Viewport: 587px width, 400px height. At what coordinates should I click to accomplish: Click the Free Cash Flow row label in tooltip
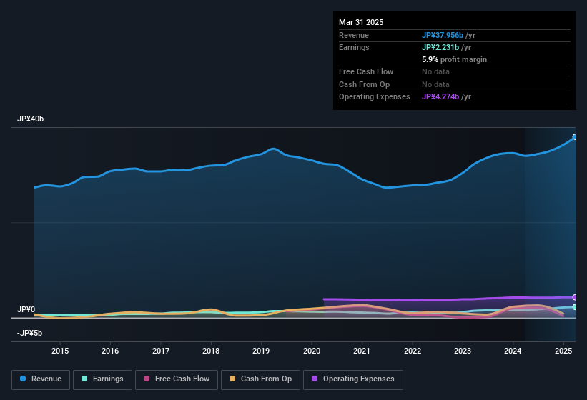click(366, 71)
